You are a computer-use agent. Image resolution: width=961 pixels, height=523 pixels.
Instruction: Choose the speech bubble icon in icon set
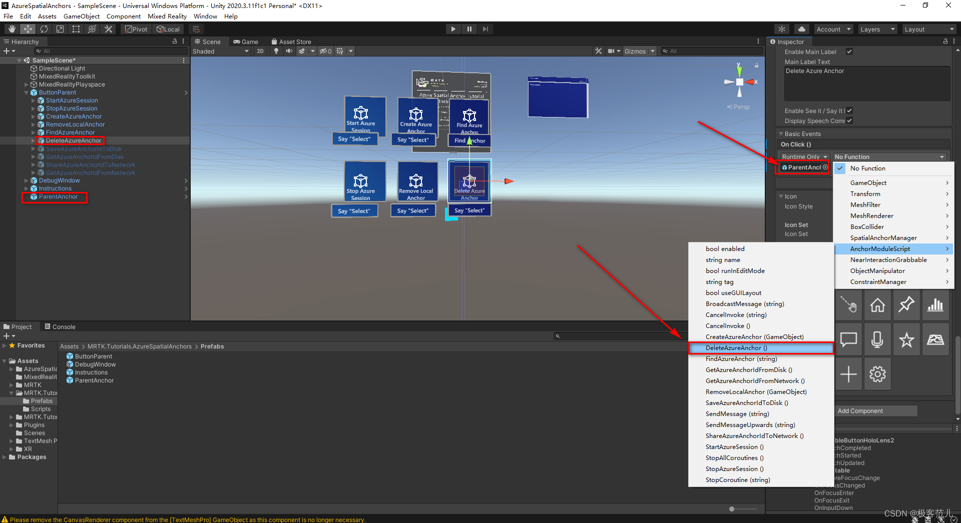(848, 340)
